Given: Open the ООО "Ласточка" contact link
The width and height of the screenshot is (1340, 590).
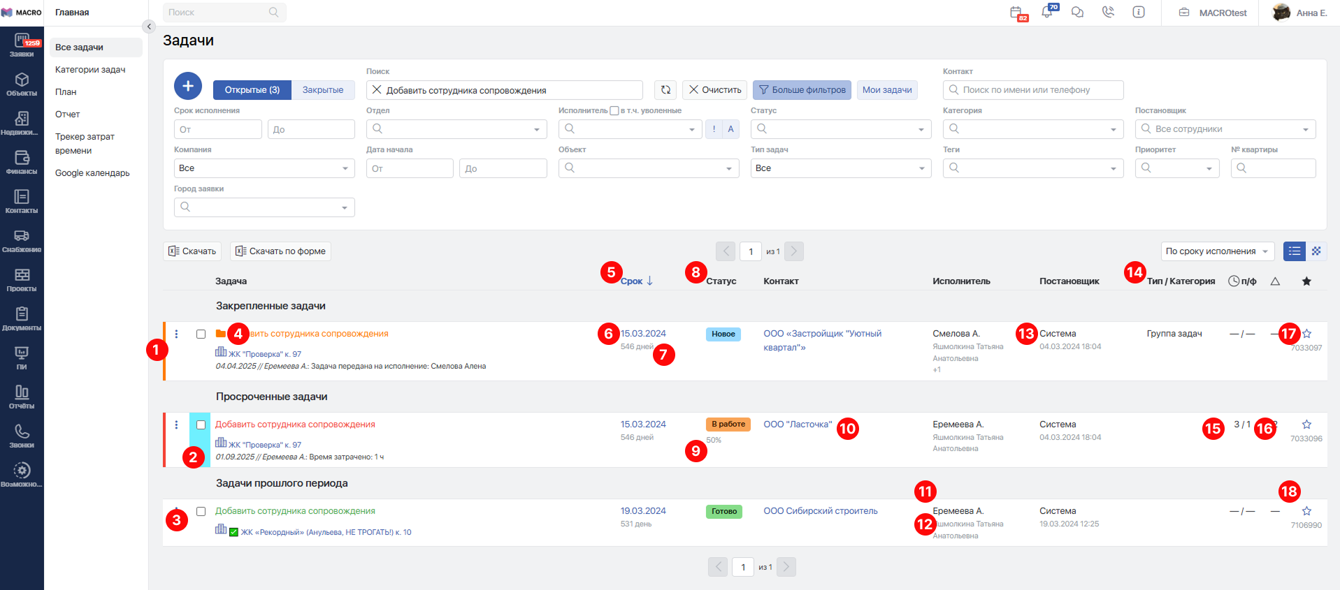Looking at the screenshot, I should coord(798,425).
